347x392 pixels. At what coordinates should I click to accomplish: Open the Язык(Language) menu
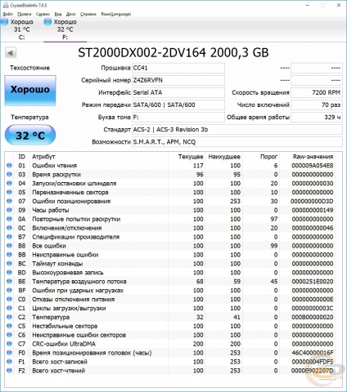(x=116, y=14)
